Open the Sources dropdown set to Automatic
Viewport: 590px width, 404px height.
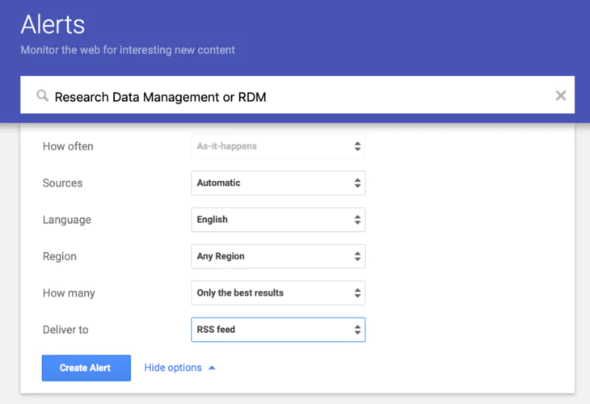click(x=278, y=183)
